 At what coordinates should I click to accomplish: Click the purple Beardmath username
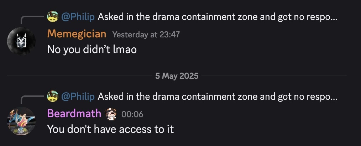(x=74, y=114)
